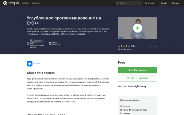
Task: Click the Stepik logo
Action: 11,3
